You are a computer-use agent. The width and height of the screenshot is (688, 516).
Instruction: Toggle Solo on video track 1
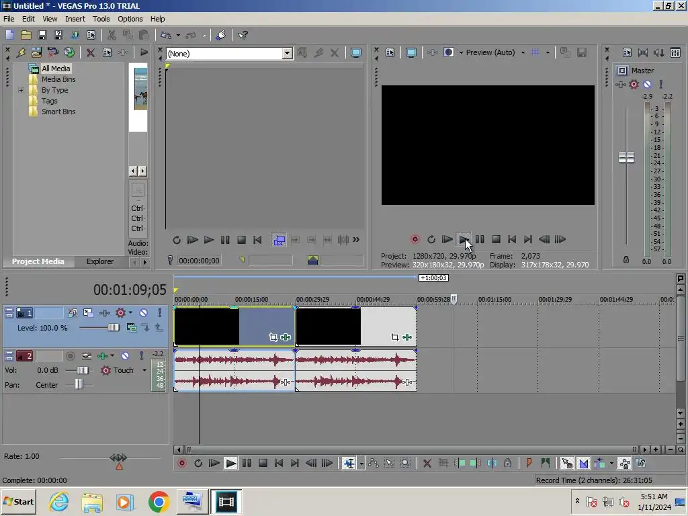pyautogui.click(x=160, y=313)
